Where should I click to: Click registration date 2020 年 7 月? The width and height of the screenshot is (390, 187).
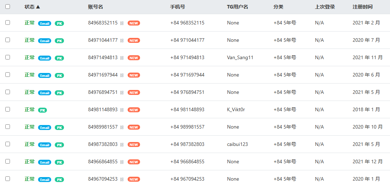point(367,40)
